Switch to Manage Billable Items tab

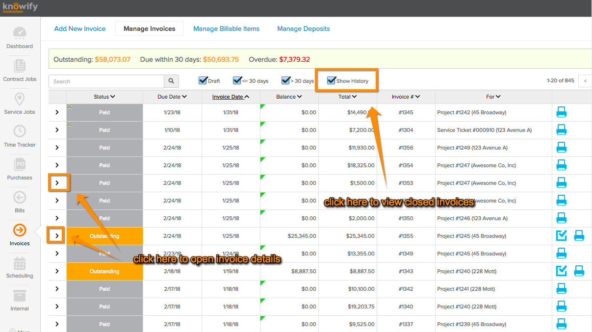coord(226,28)
